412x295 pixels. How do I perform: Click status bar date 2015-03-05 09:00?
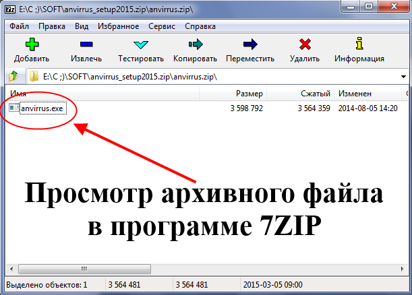click(272, 285)
